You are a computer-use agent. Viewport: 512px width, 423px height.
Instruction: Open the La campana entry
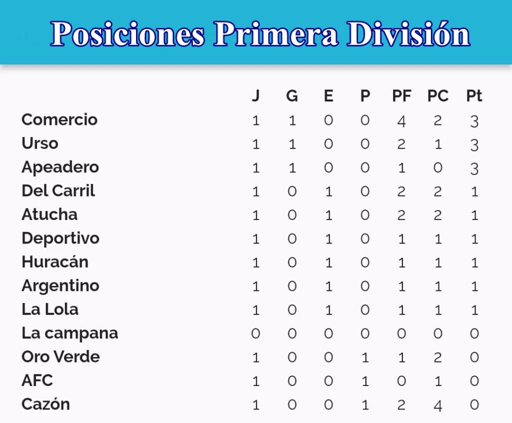70,333
